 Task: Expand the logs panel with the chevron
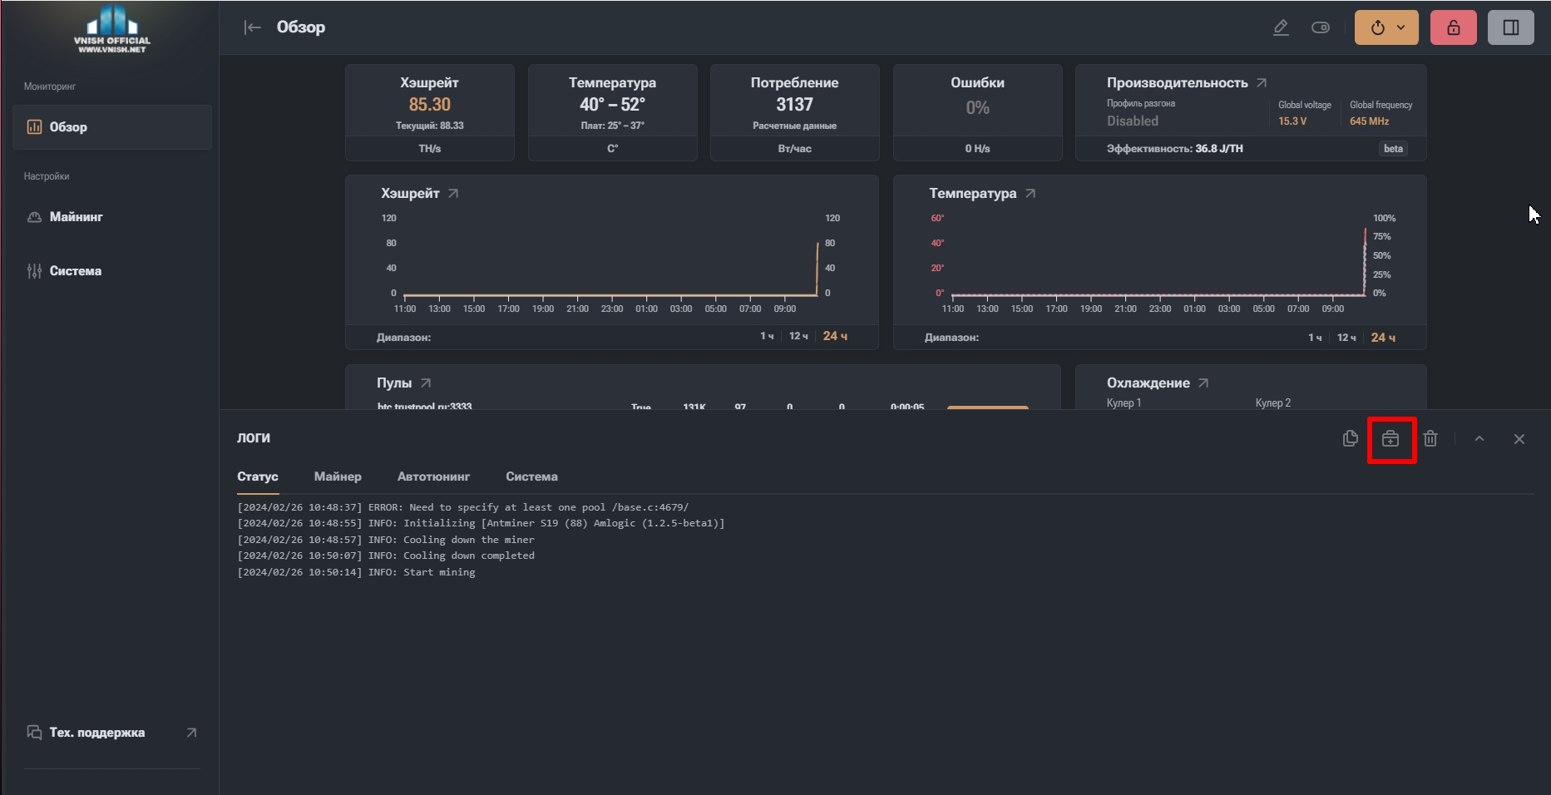point(1479,438)
